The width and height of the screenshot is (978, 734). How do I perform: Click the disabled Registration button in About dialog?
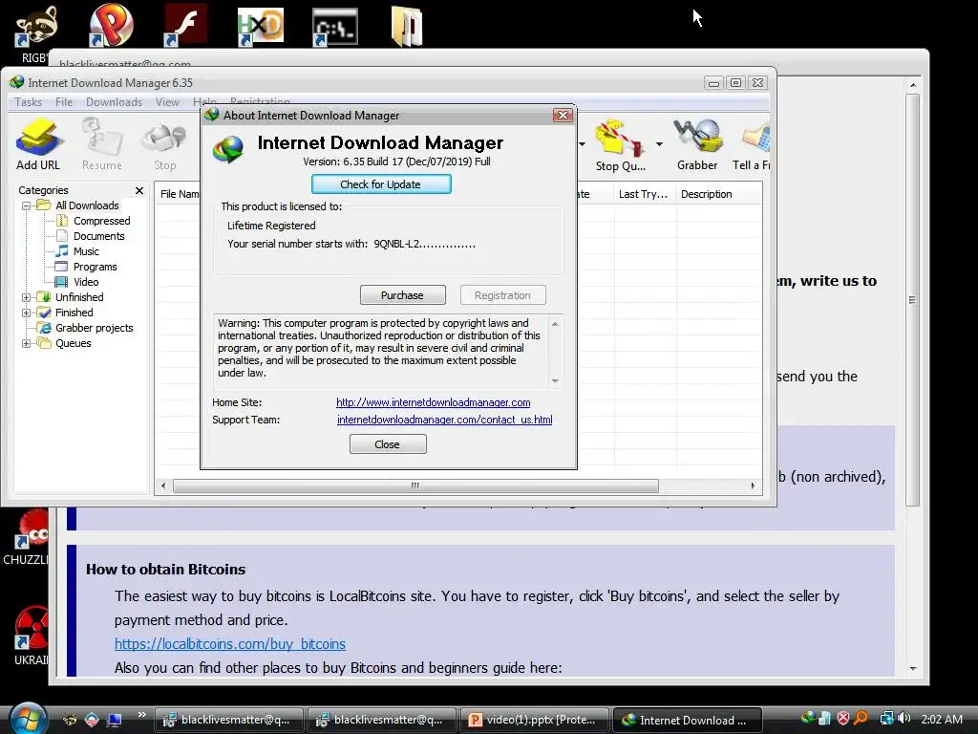pyautogui.click(x=502, y=295)
